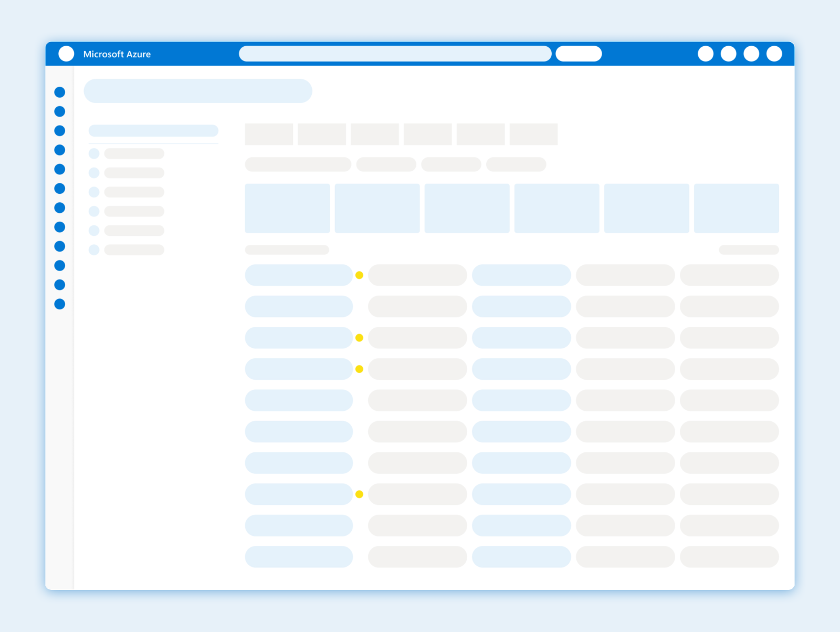Select the topmost blue dot in left sidebar
The height and width of the screenshot is (632, 840).
pos(60,92)
